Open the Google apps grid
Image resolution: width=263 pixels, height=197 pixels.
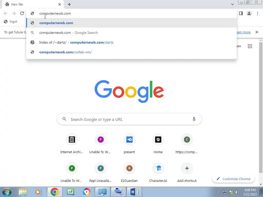[x=250, y=46]
